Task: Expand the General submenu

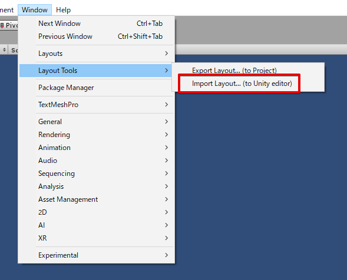Action: click(96, 122)
